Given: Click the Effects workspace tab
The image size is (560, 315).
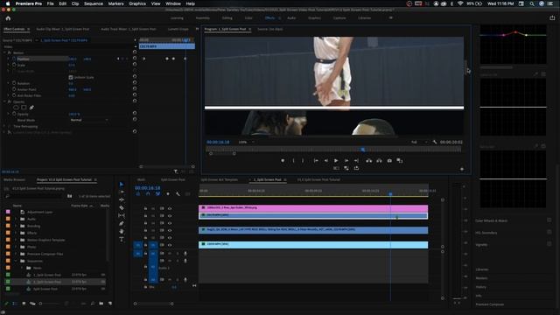Looking at the screenshot, I should [x=269, y=17].
